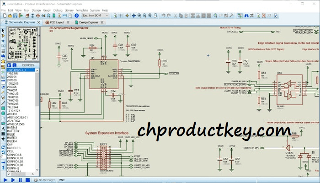Toggle grid display toolbar icon
The width and height of the screenshot is (320, 183).
tap(121, 16)
